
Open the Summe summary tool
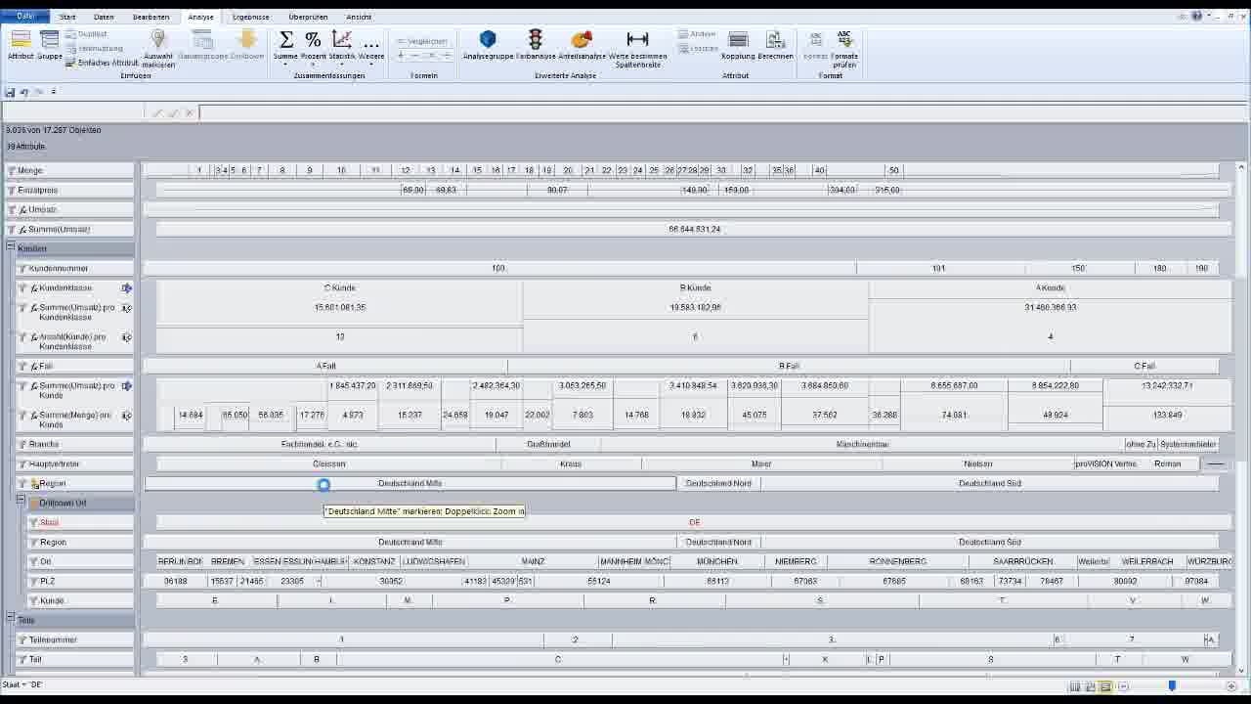point(286,45)
